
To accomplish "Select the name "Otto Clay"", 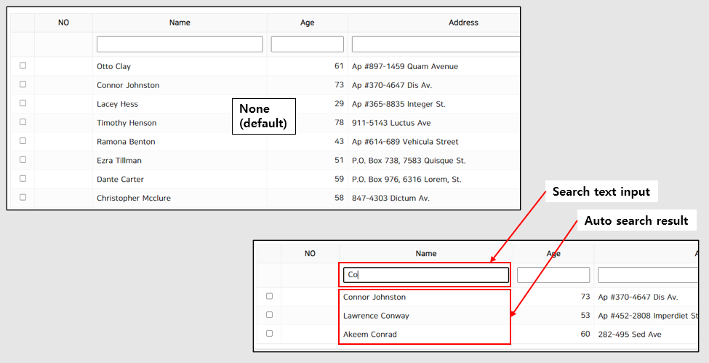I will (113, 66).
